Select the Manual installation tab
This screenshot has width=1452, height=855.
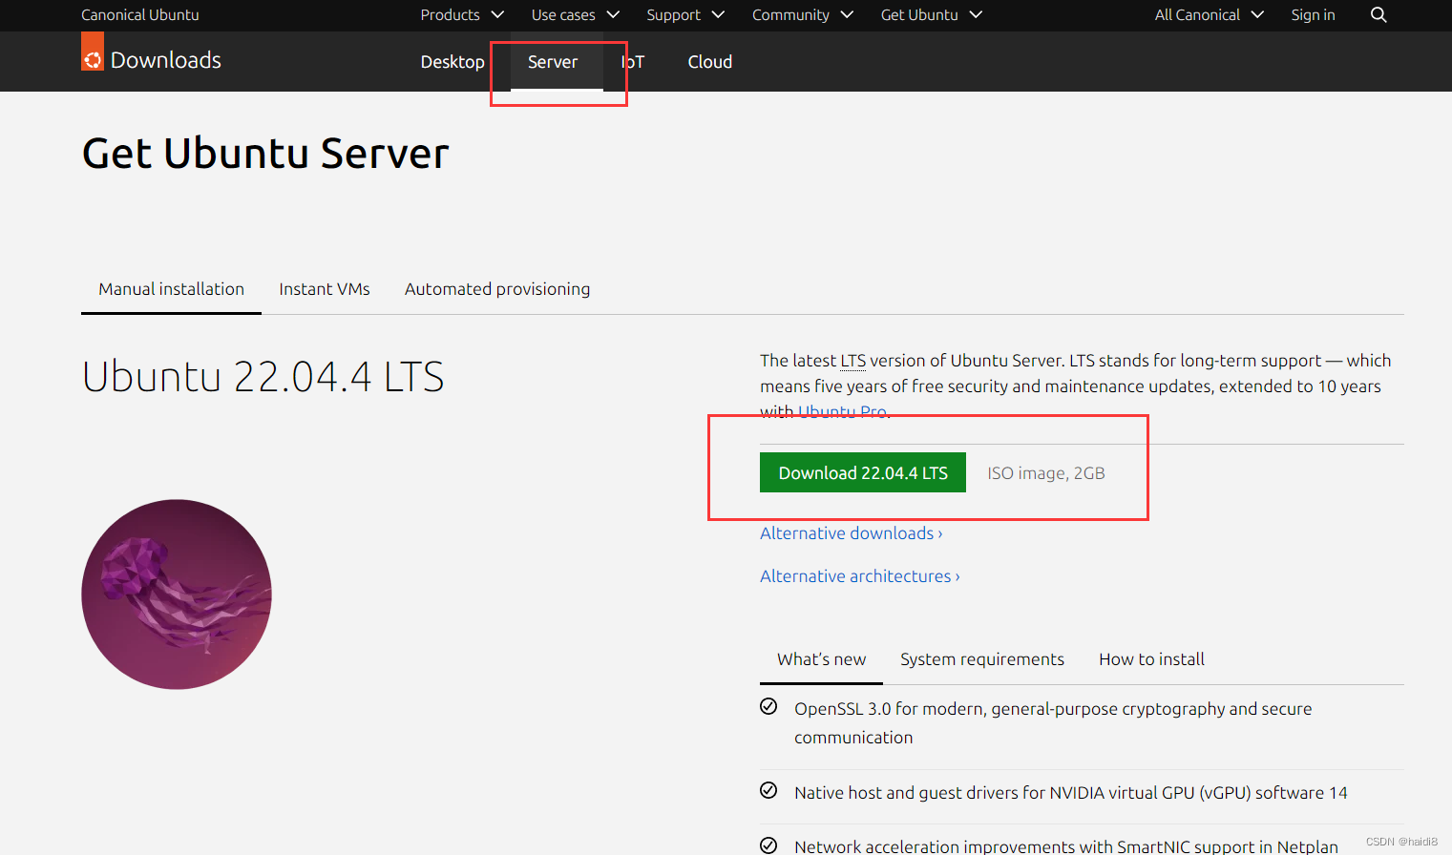pos(172,289)
